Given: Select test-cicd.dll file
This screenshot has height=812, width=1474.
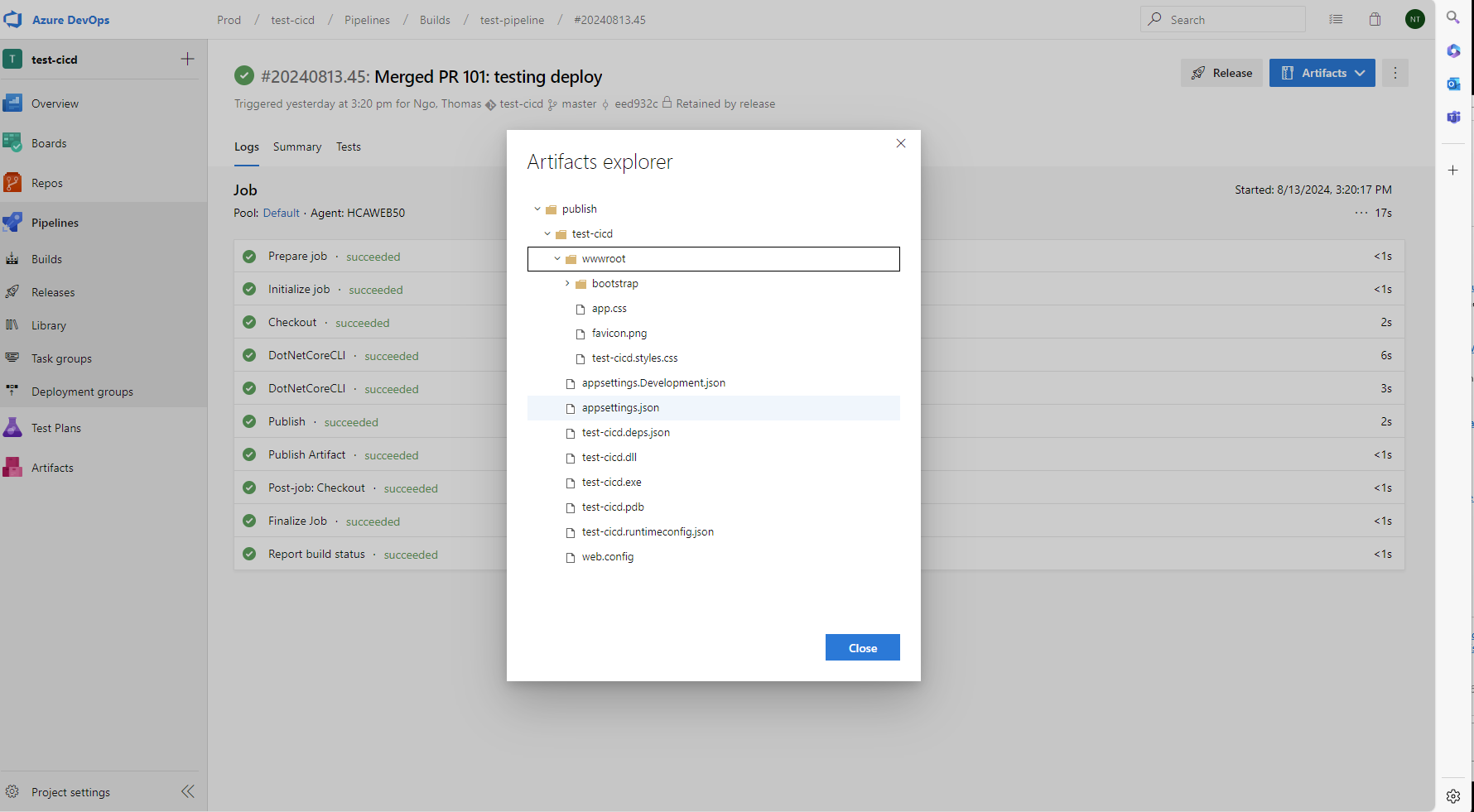Looking at the screenshot, I should click(x=714, y=458).
